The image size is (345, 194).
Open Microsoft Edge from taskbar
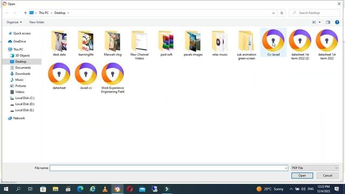point(80,189)
